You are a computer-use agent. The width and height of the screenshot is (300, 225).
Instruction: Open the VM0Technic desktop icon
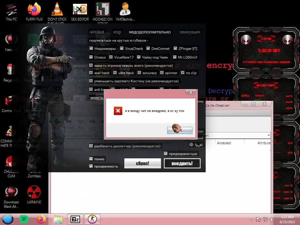point(125,12)
